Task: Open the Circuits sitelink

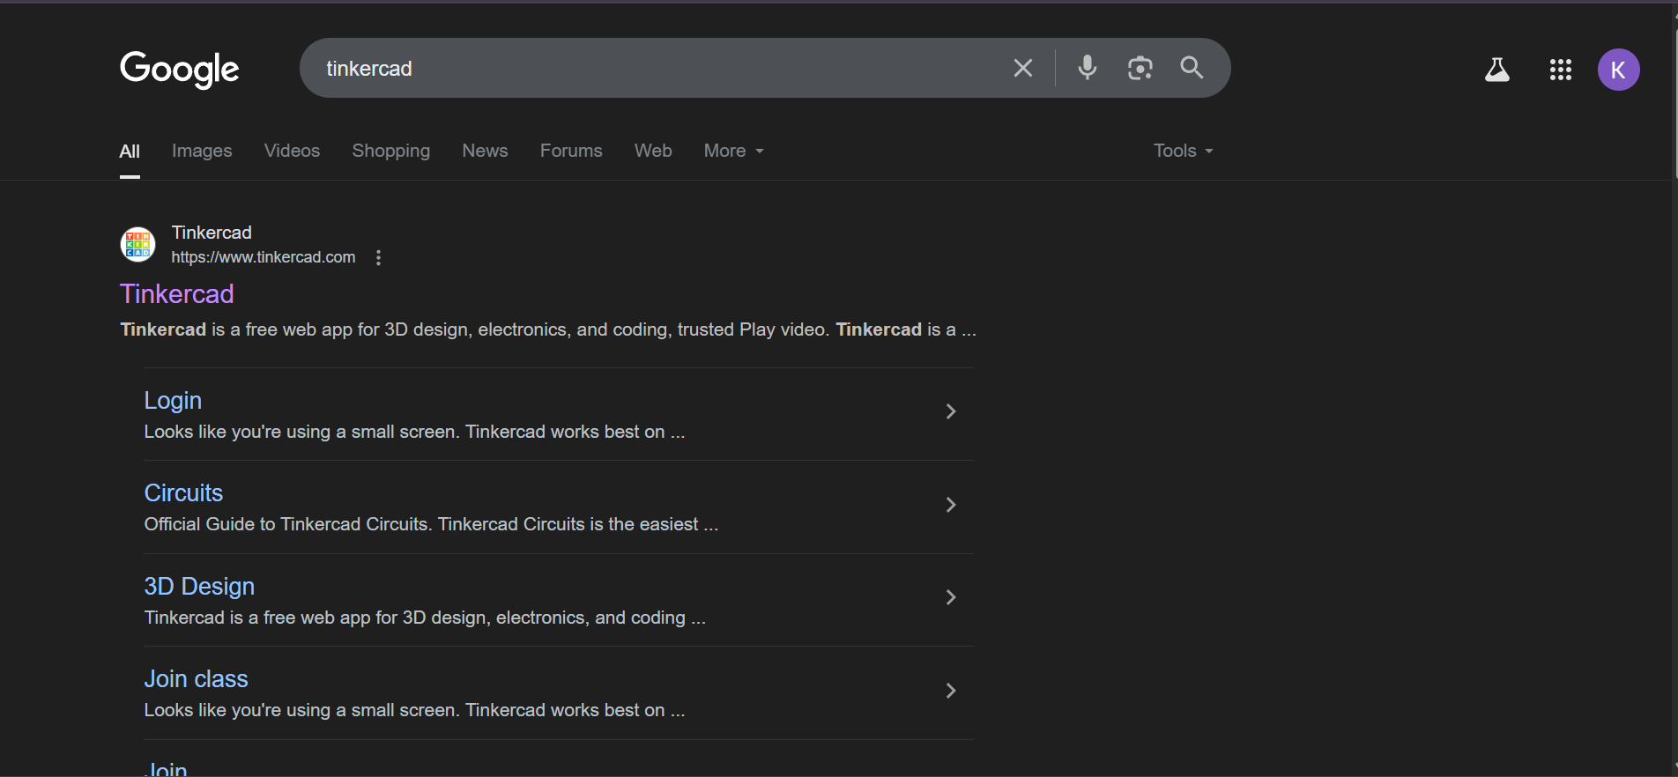Action: click(x=183, y=492)
